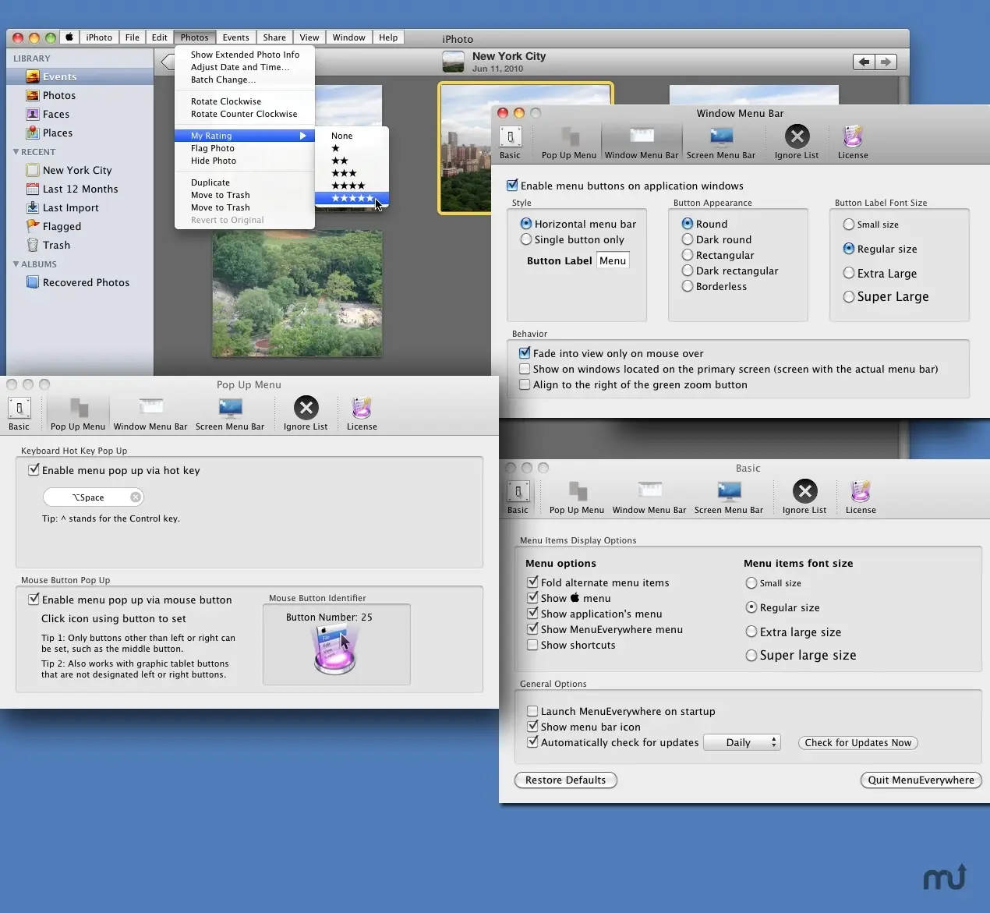Open Recovered Photos album

[80, 282]
